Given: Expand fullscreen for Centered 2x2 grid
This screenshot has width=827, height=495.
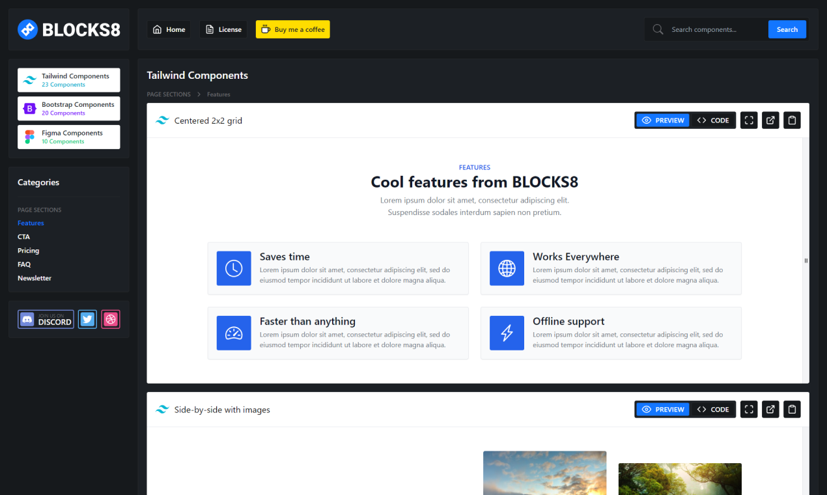Looking at the screenshot, I should pos(748,120).
